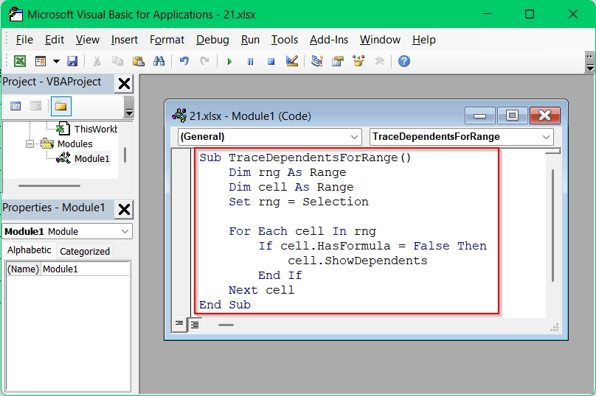
Task: Collapse the Modules folder tree node
Action: pos(30,144)
